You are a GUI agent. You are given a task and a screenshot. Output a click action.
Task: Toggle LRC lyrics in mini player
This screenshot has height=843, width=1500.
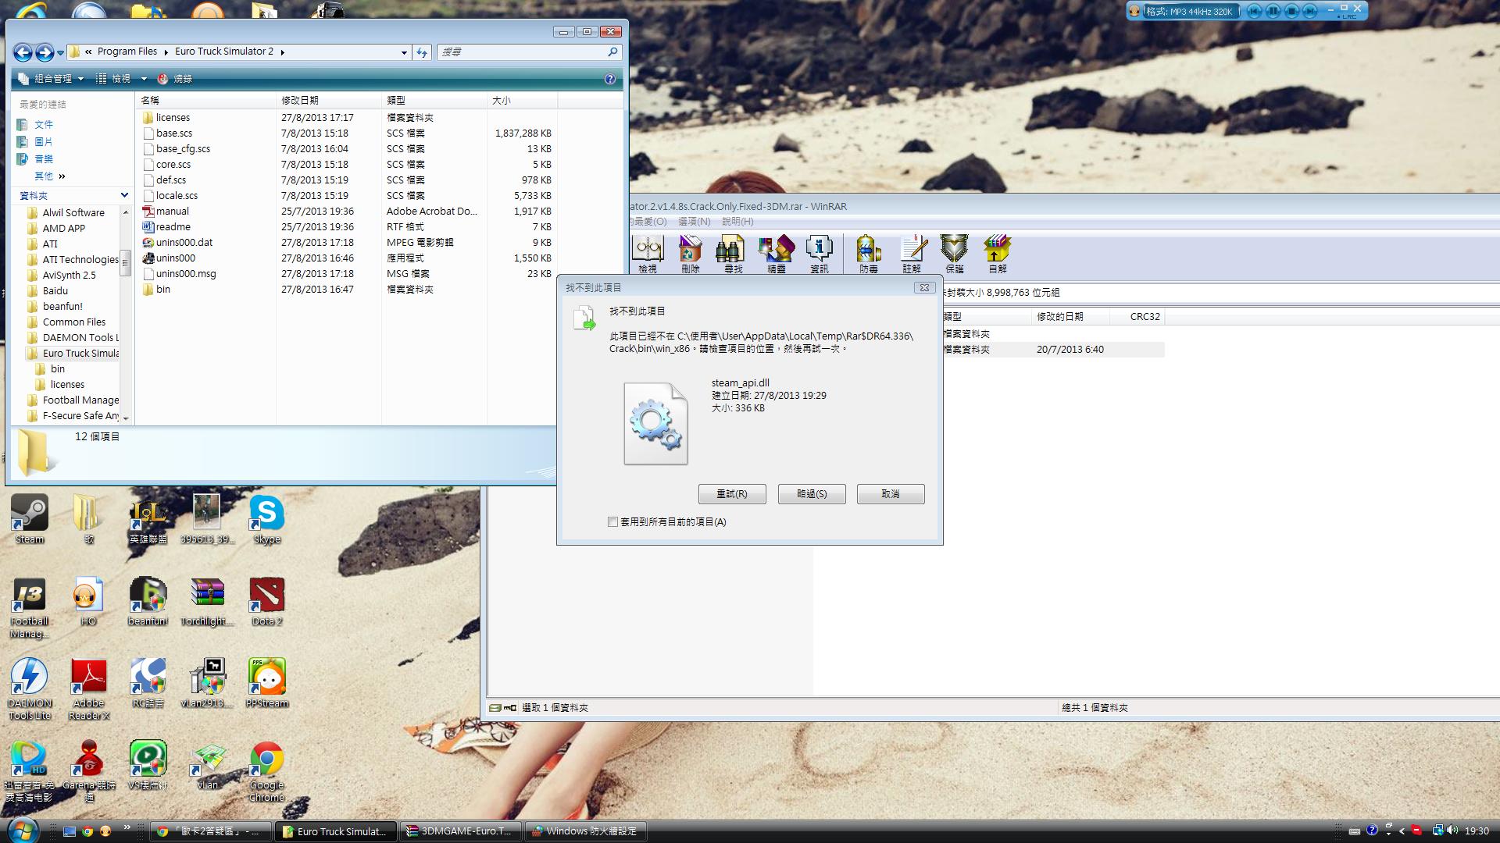(1349, 16)
